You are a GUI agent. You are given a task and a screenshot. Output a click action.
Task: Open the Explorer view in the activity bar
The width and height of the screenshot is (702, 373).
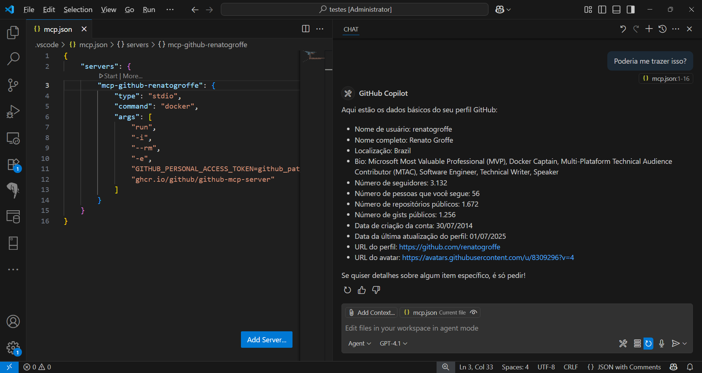(13, 33)
